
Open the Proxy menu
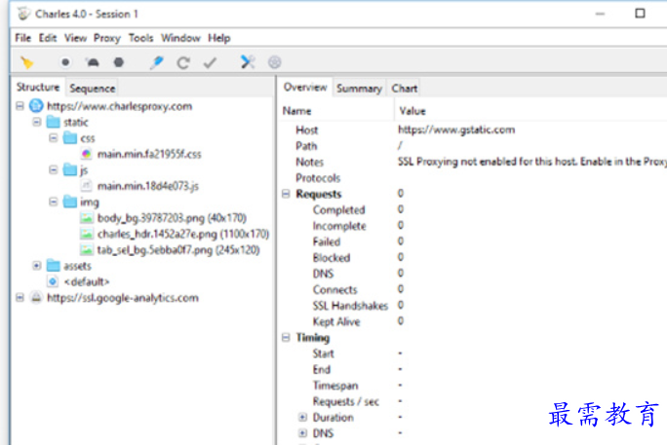(107, 38)
